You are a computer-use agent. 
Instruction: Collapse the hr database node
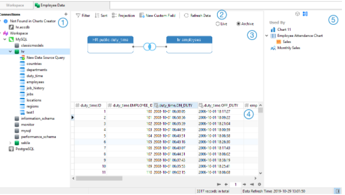pyautogui.click(x=10, y=52)
